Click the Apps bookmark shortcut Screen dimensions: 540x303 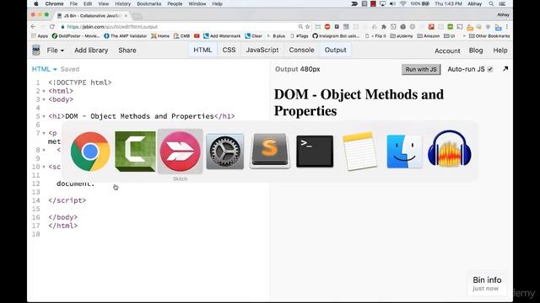coord(40,35)
